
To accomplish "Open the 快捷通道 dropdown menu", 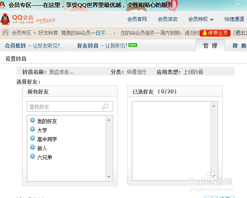I will point(235,19).
